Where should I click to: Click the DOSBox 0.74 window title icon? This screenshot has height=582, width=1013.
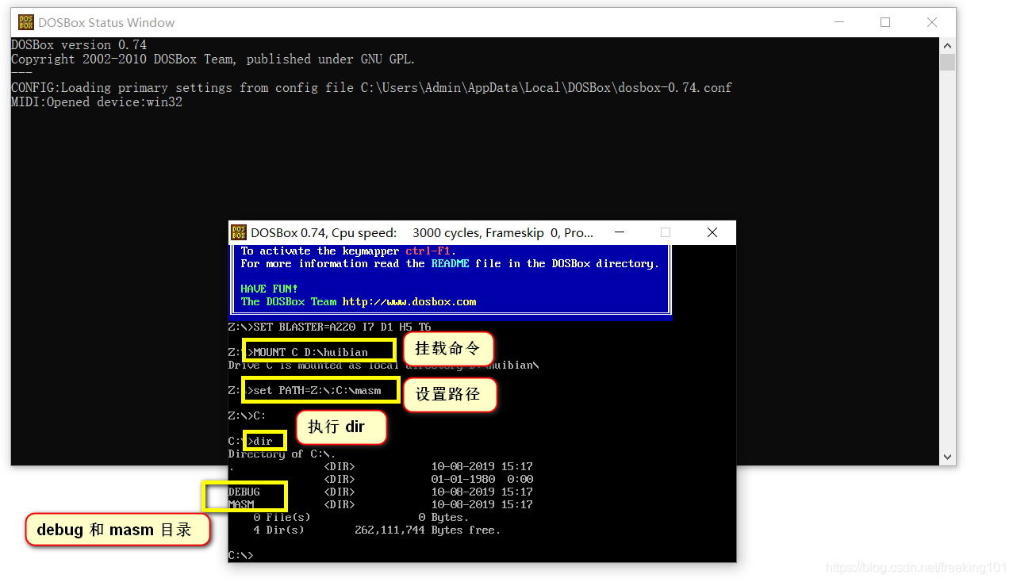click(239, 232)
